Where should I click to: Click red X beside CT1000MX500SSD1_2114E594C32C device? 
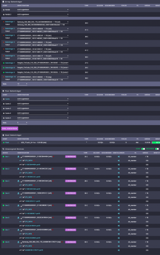click(x=52, y=169)
